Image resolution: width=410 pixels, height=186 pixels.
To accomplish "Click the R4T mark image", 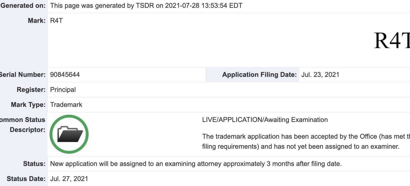I will [x=392, y=41].
